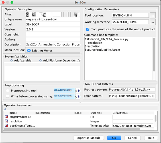This screenshot has height=143, width=161.
Task: Click the $SEN2COR_BIN/L2A_Process.py line
Action: point(107,39)
